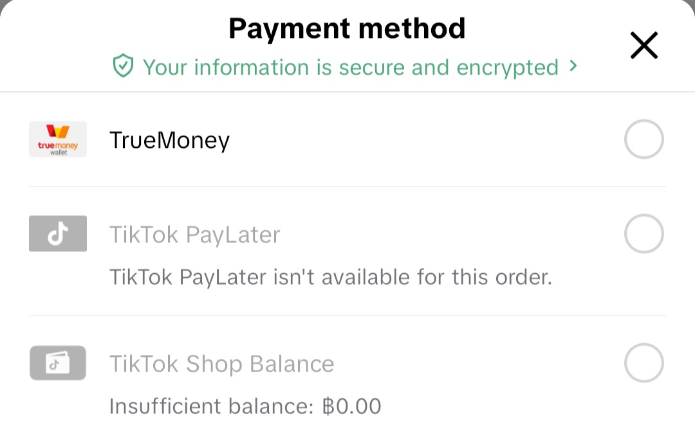Tap the TikTok PayLater option label
The height and width of the screenshot is (441, 695).
click(x=195, y=235)
